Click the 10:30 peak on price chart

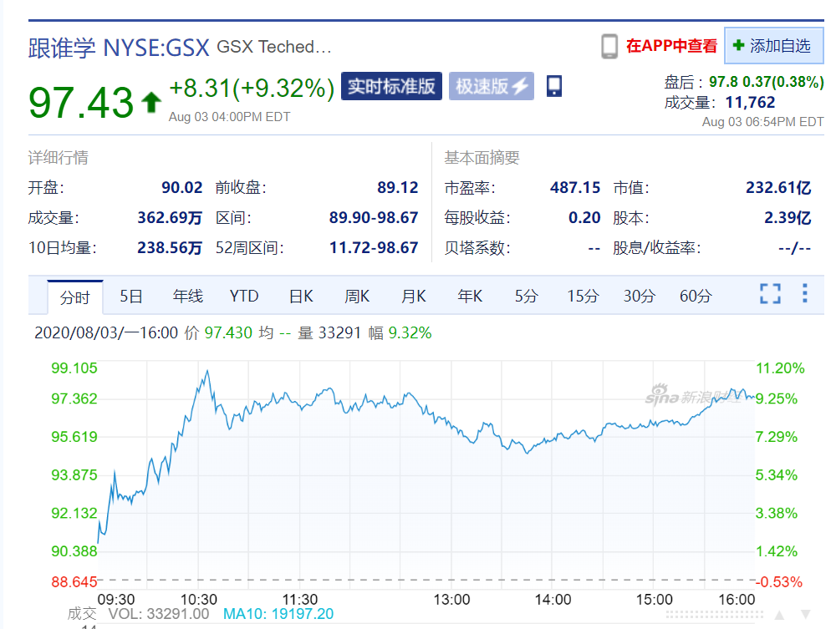pos(206,372)
